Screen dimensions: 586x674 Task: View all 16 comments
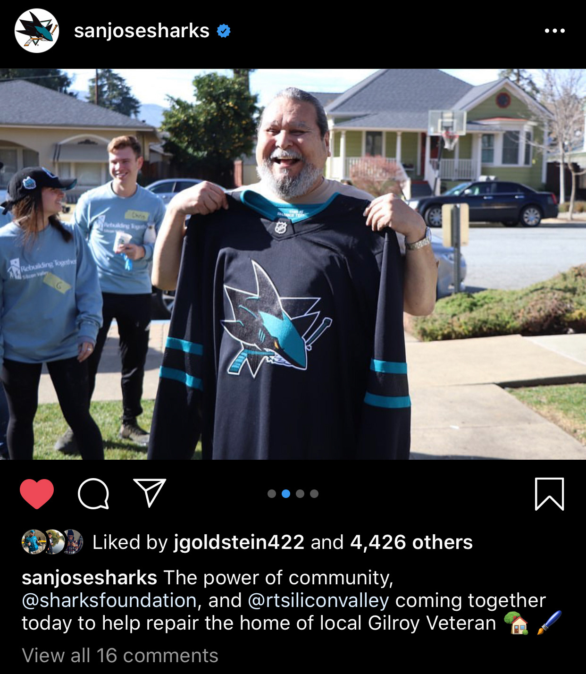120,656
